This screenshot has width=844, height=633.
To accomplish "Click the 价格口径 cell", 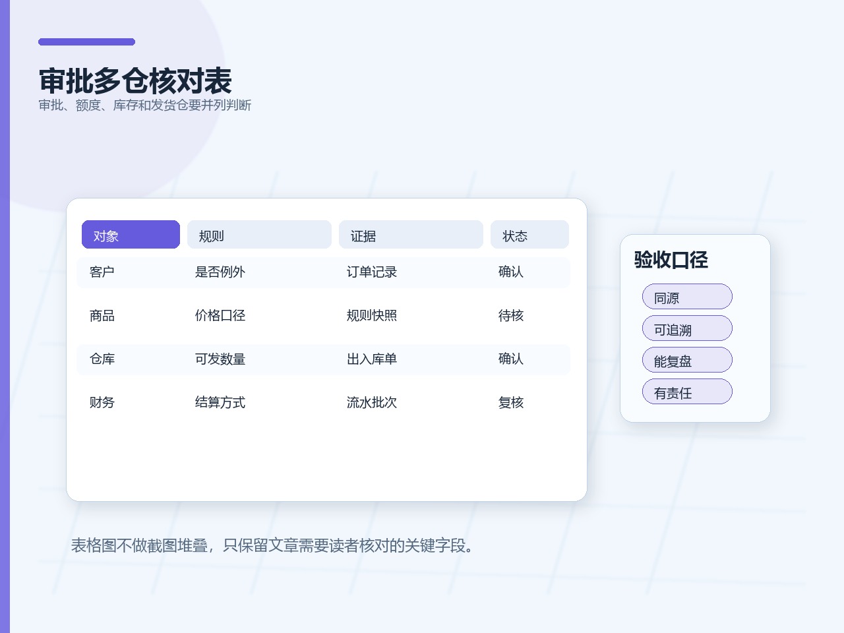I will pos(220,316).
